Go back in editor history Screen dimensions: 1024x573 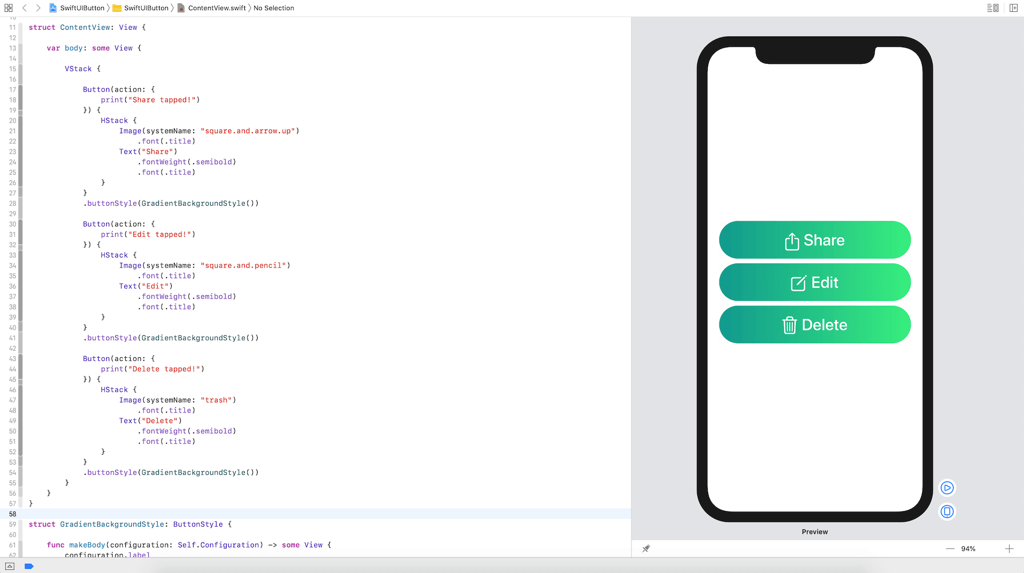click(x=25, y=8)
